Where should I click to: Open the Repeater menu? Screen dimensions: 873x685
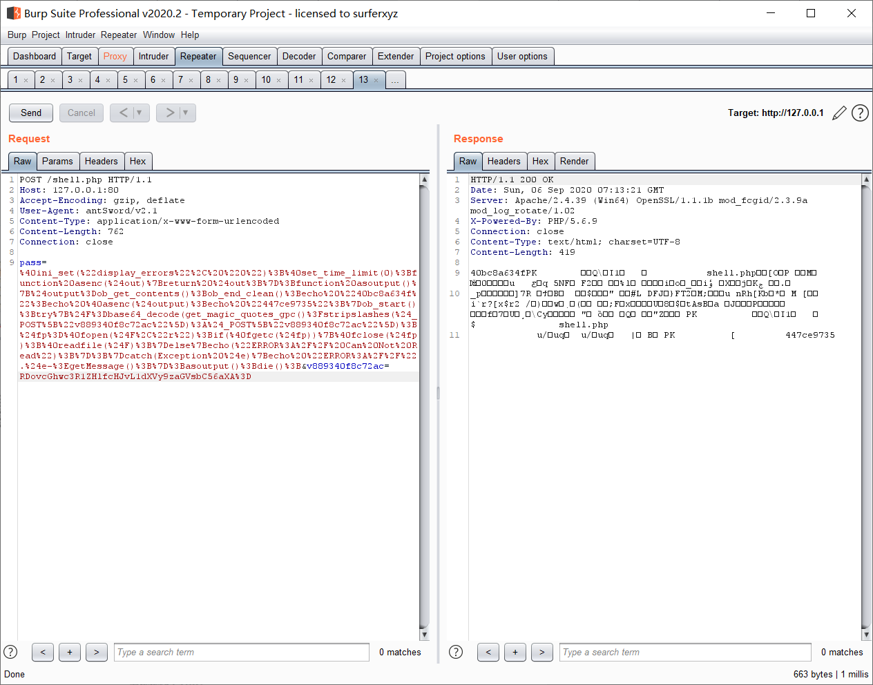click(x=119, y=35)
